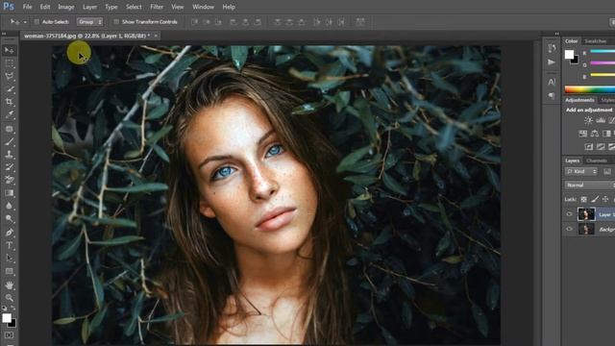Select the Path Selection tool
Image resolution: width=615 pixels, height=346 pixels.
tap(10, 259)
